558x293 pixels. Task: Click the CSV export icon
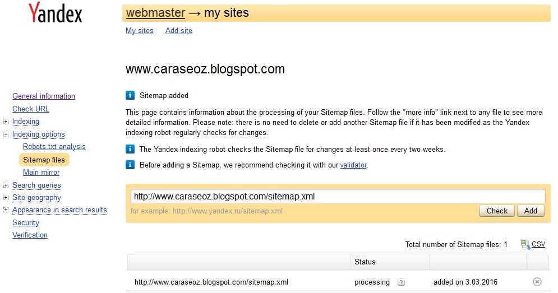pos(525,244)
